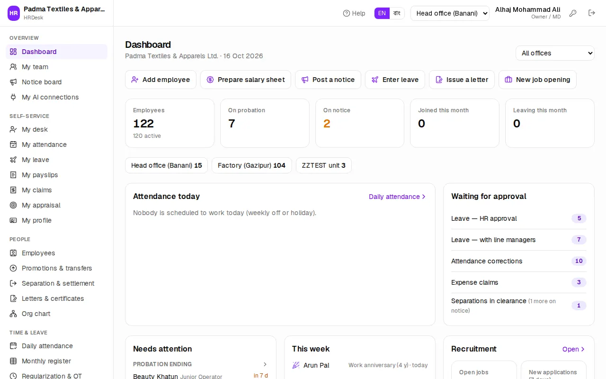Click the Add employee button
Image resolution: width=606 pixels, height=379 pixels.
click(x=160, y=80)
